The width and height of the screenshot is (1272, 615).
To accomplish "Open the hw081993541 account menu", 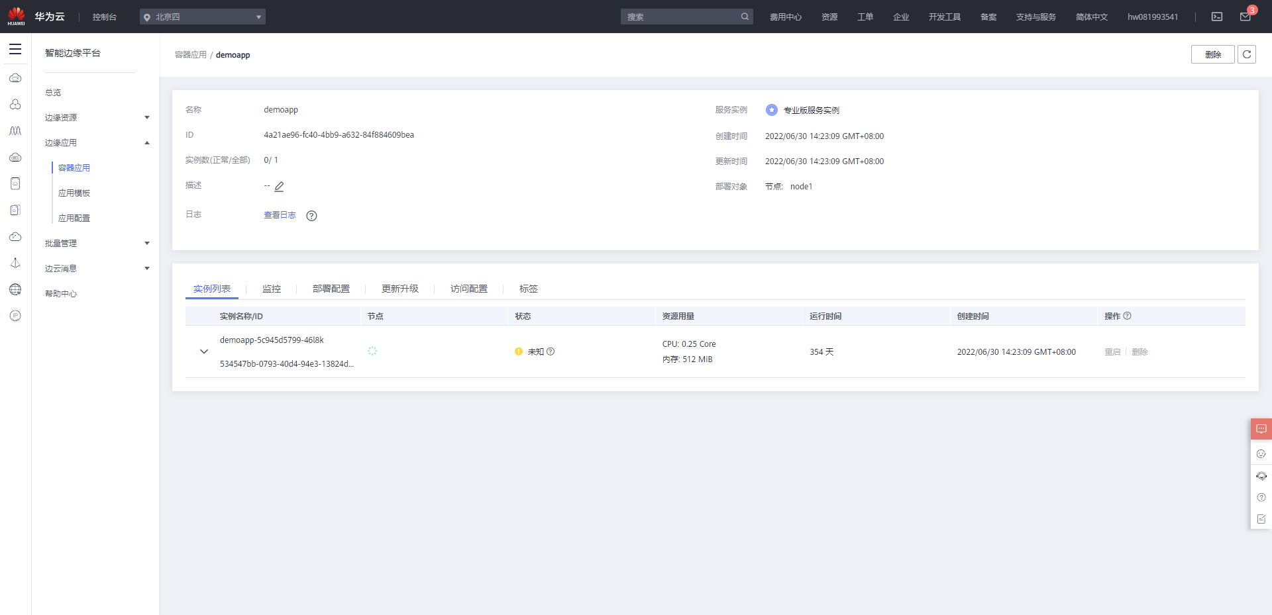I will [x=1153, y=17].
